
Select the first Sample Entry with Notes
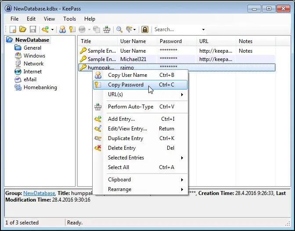point(177,51)
